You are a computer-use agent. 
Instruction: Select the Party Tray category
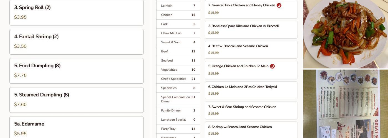click(x=178, y=129)
